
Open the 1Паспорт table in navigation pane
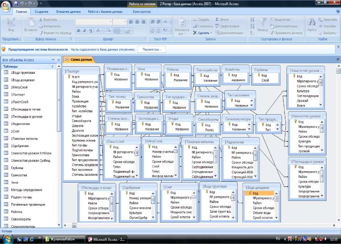[x=17, y=94]
